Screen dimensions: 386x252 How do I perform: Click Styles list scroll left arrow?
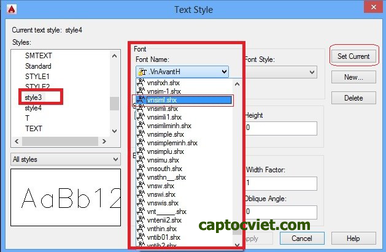[x=17, y=141]
